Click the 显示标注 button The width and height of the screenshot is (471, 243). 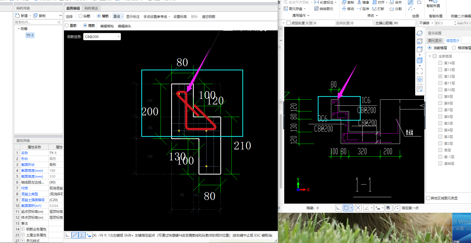133,16
